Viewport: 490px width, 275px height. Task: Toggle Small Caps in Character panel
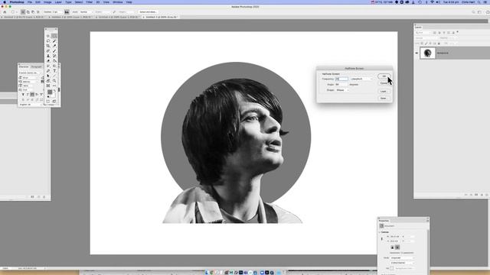(x=37, y=95)
